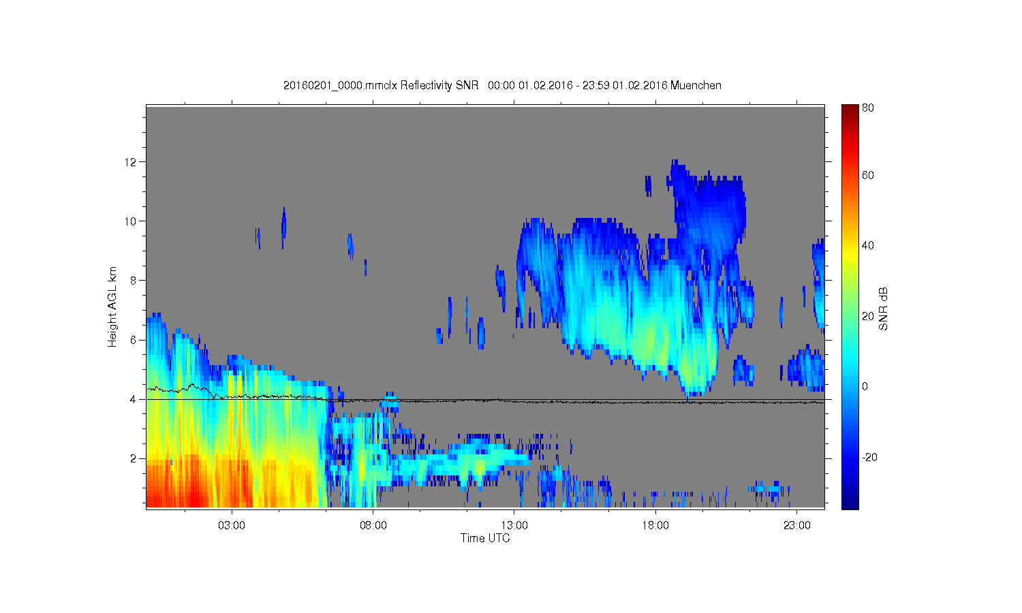
Task: Select the 03:00 time tick label
Action: click(232, 525)
